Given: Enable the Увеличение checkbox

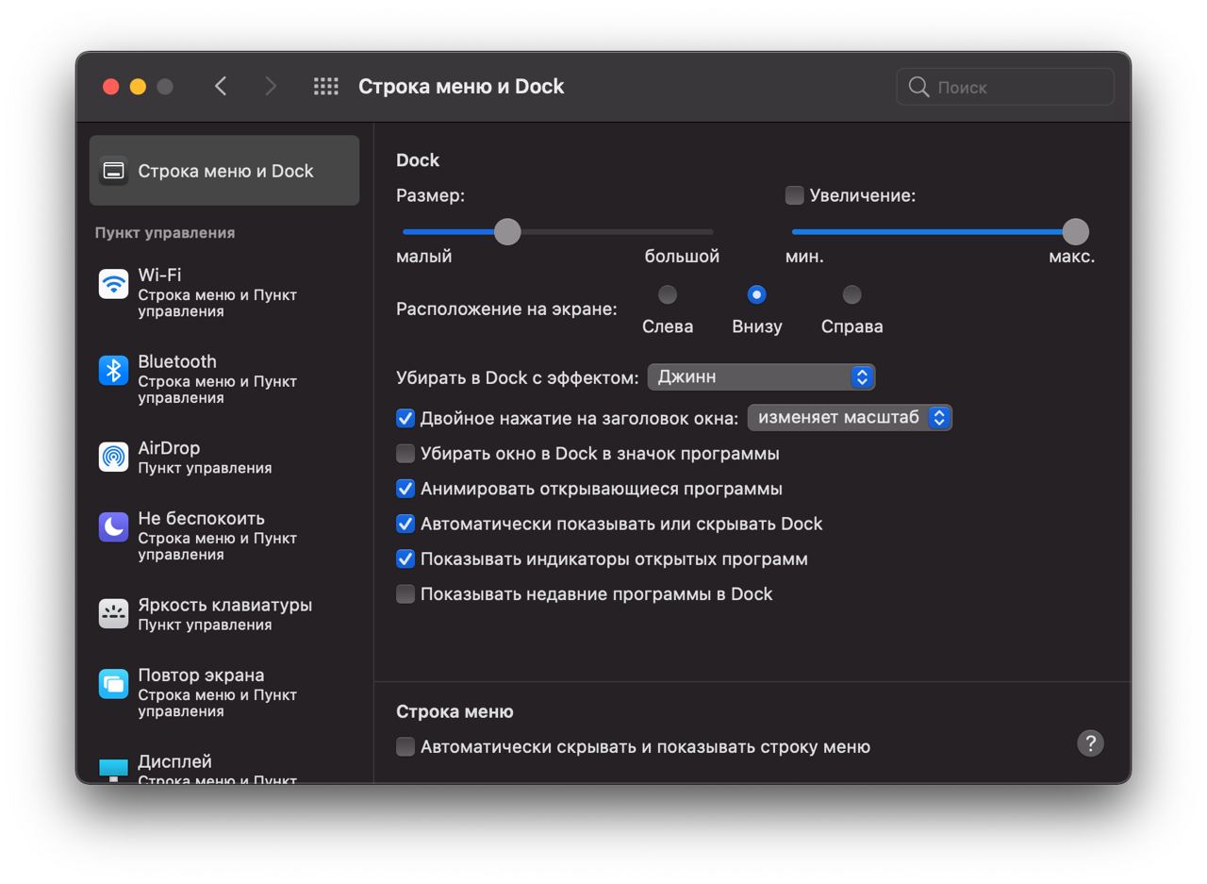Looking at the screenshot, I should [795, 195].
